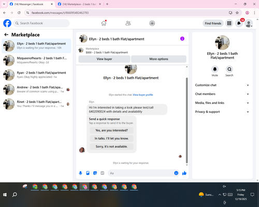Open a new browser tab

point(107,4)
